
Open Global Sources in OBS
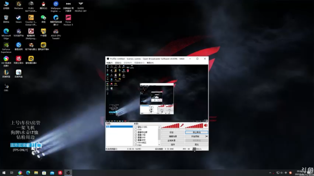tap(173, 140)
